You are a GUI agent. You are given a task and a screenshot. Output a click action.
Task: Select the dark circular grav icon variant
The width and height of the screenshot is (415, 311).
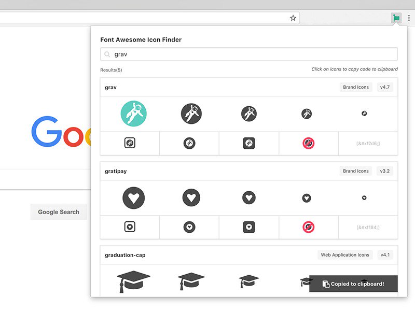191,113
